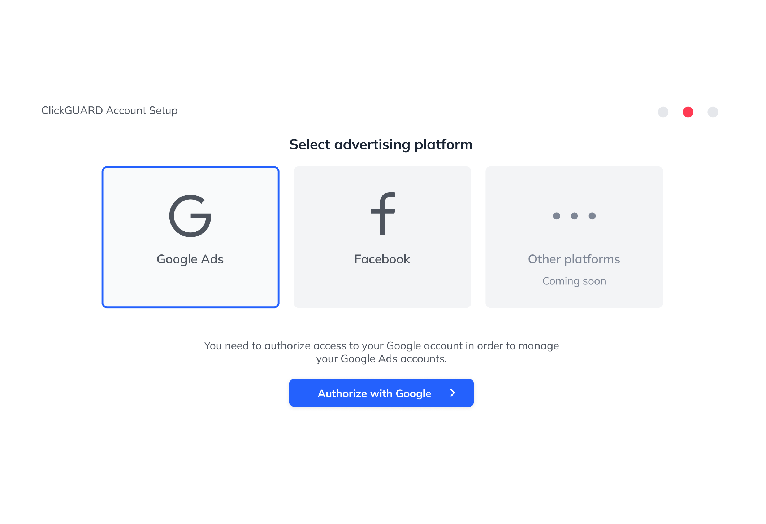
Task: Click the three-dots other platforms icon
Action: tap(574, 216)
